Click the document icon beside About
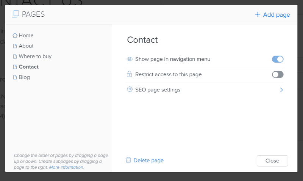This screenshot has width=303, height=181. [x=15, y=46]
